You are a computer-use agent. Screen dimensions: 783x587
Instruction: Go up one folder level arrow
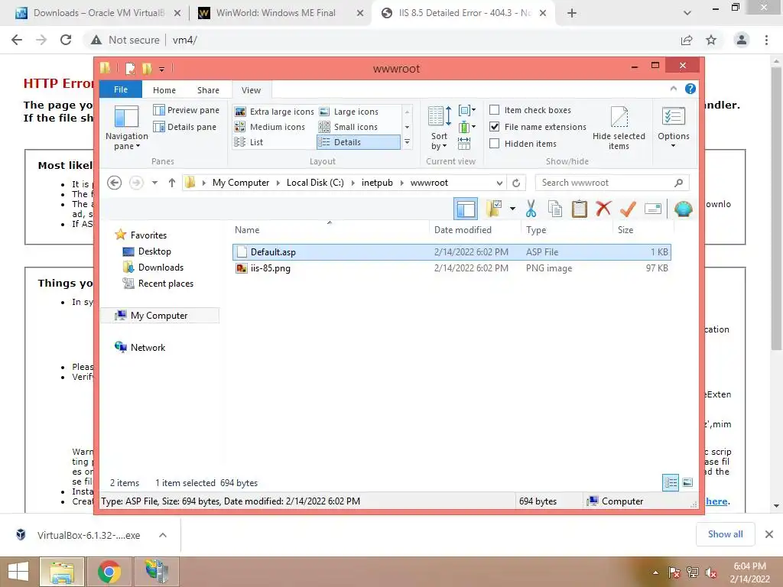pos(172,183)
